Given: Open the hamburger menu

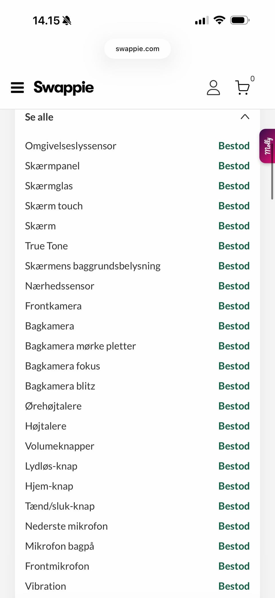Looking at the screenshot, I should pos(17,88).
